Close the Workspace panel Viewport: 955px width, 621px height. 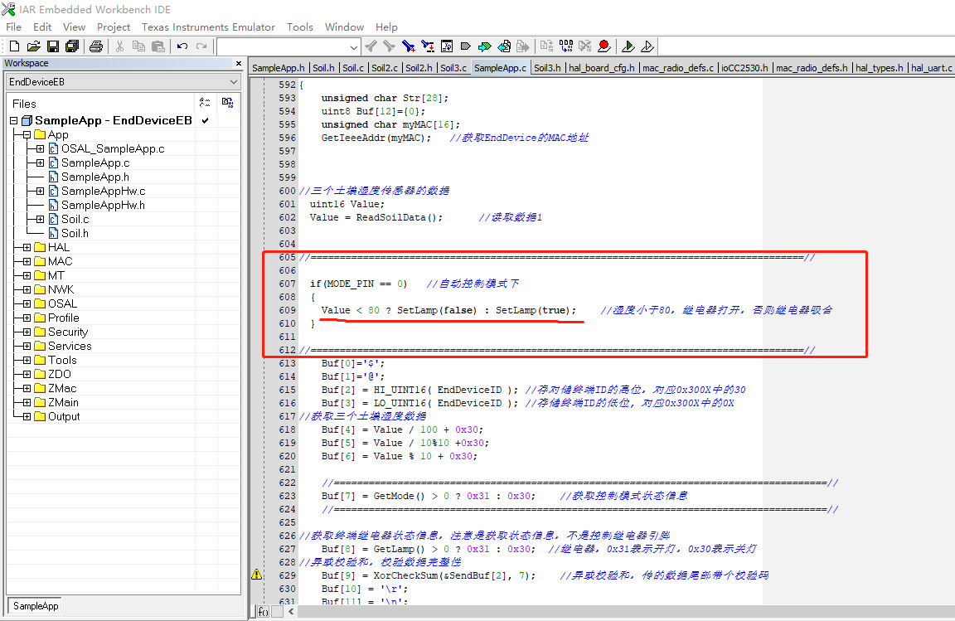(238, 63)
